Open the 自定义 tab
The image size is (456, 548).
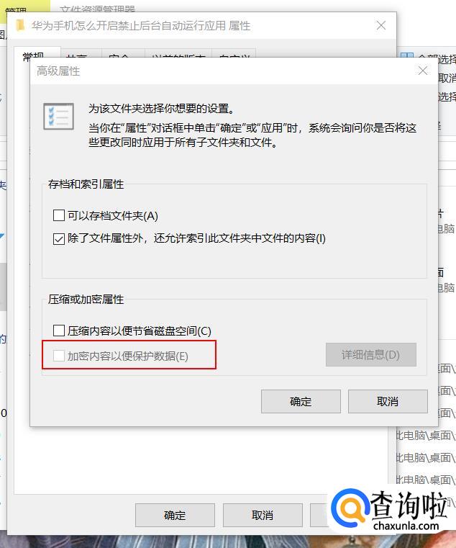tap(234, 56)
